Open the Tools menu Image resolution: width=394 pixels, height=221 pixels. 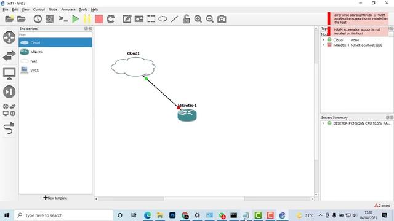click(x=83, y=10)
